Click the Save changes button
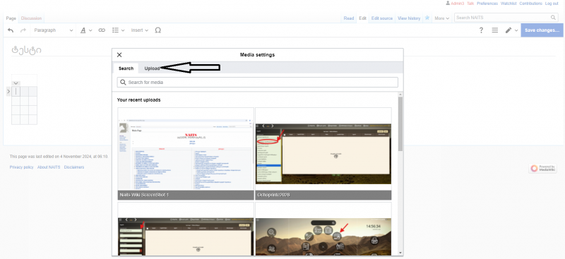The image size is (565, 259). (x=542, y=30)
